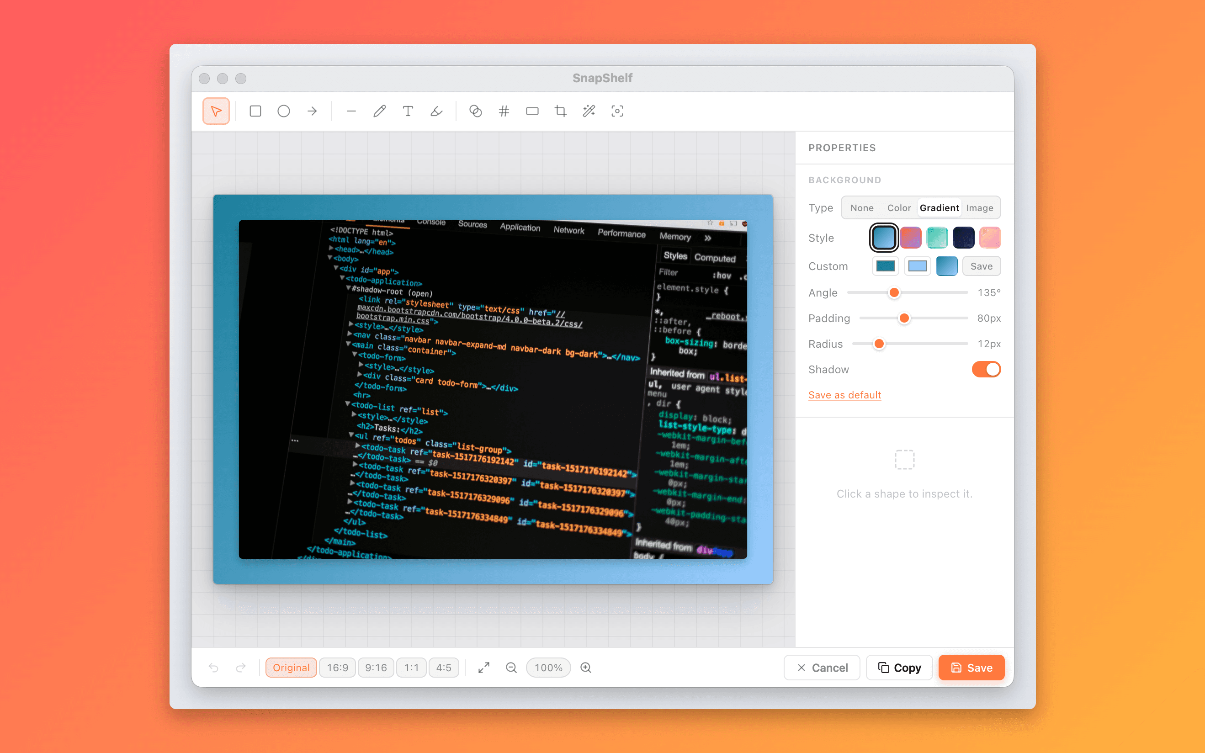Pick the dark navy gradient style swatch
Image resolution: width=1205 pixels, height=753 pixels.
point(963,237)
